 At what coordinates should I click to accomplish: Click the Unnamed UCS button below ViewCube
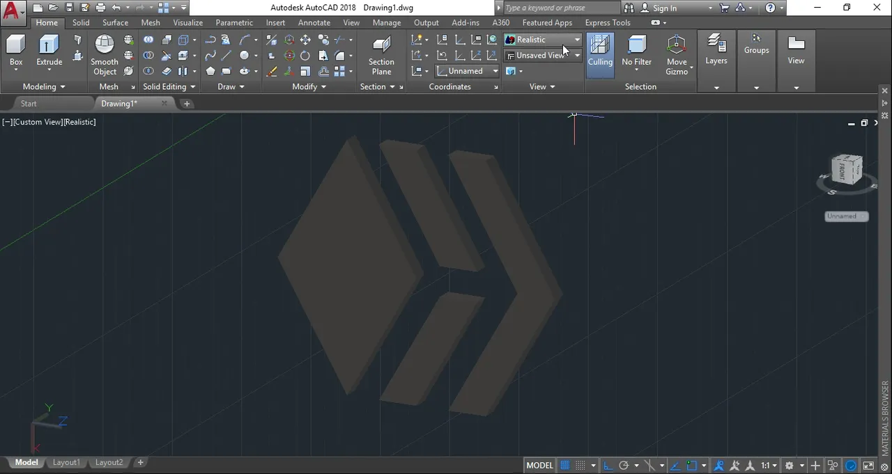846,216
